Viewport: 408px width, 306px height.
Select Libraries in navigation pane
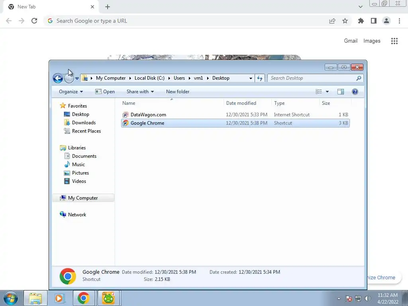click(77, 147)
